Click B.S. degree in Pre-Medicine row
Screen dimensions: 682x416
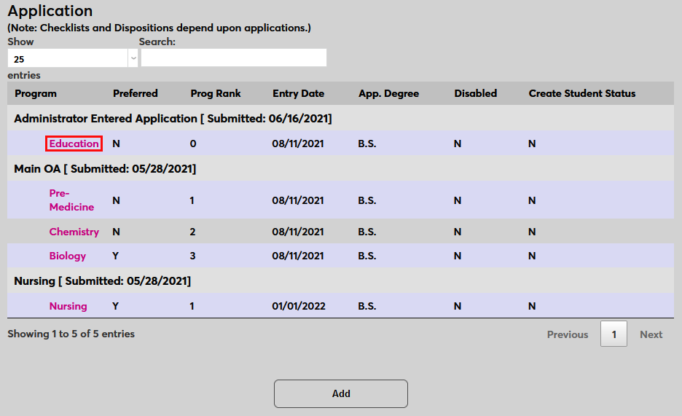(367, 200)
